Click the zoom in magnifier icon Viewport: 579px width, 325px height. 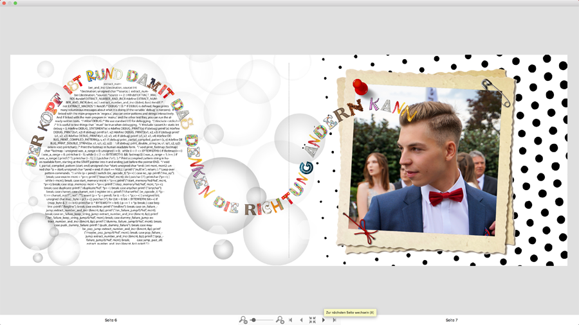coord(280,320)
